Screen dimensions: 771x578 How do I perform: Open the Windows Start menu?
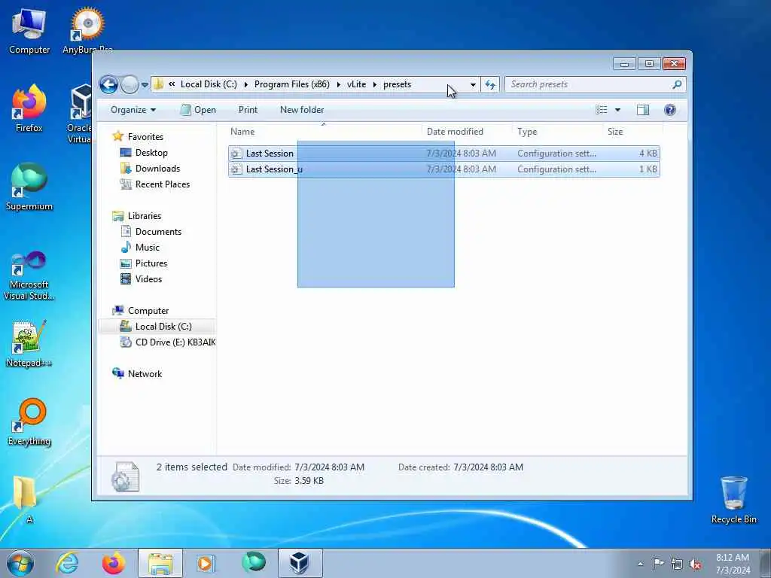tap(20, 563)
